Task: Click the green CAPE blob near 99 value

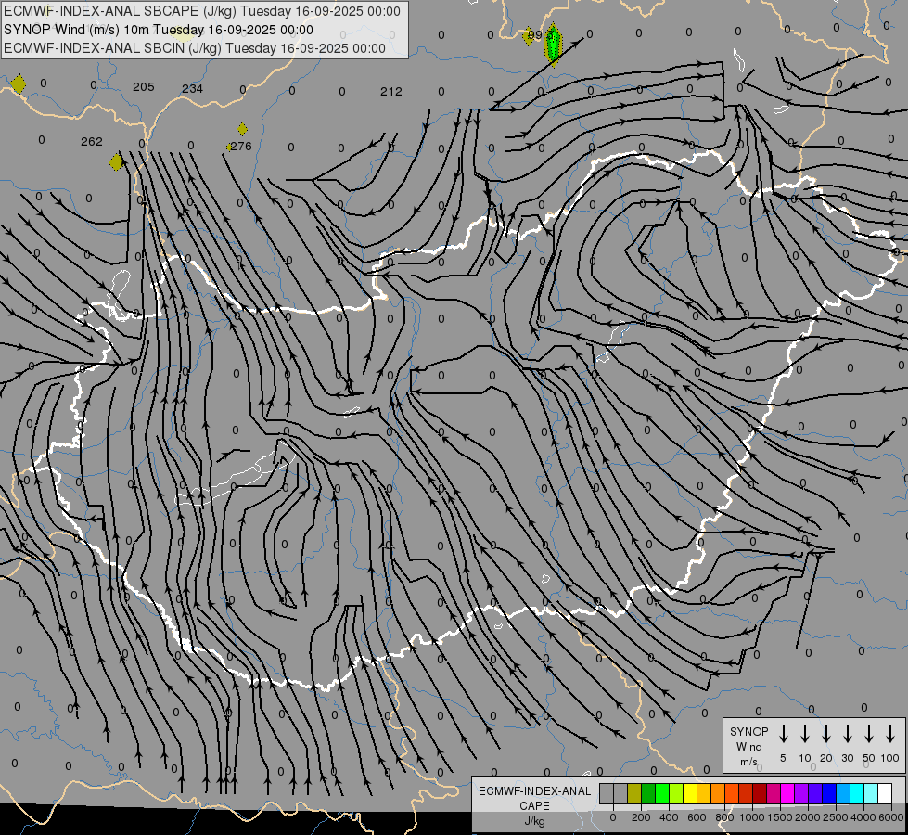Action: click(554, 45)
